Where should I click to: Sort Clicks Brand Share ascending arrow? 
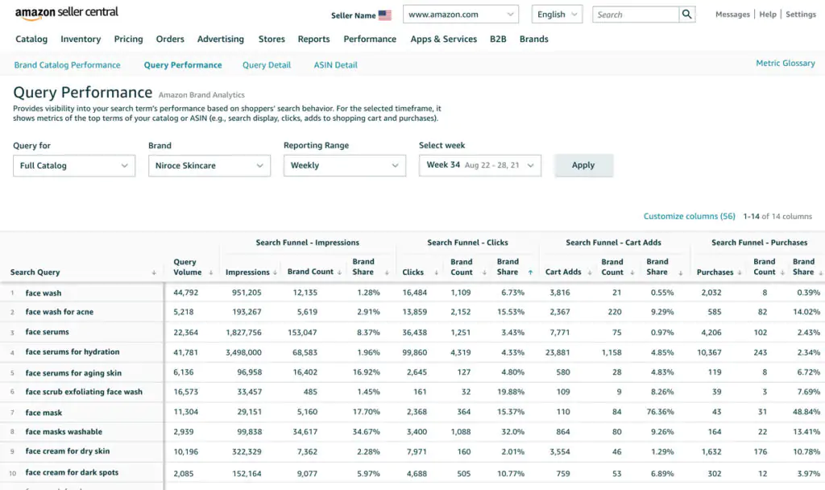530,272
